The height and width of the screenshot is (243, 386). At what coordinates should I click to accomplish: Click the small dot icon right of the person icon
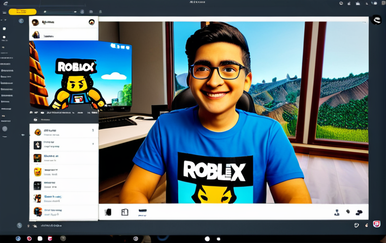point(348,211)
